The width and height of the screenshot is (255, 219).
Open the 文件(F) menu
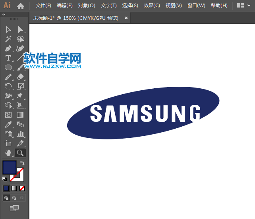click(x=43, y=6)
